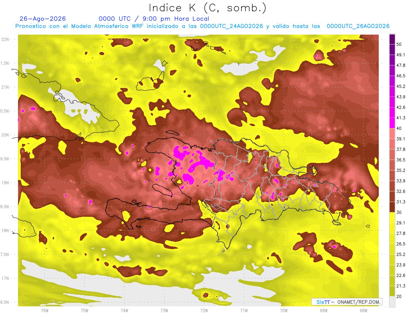The width and height of the screenshot is (408, 315).
Task: Click the legend value '31.3'
Action: [x=401, y=202]
